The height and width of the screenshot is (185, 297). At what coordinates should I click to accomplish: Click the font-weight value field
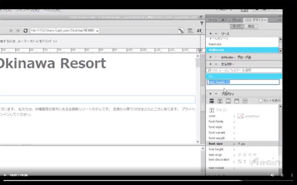[x=257, y=138]
